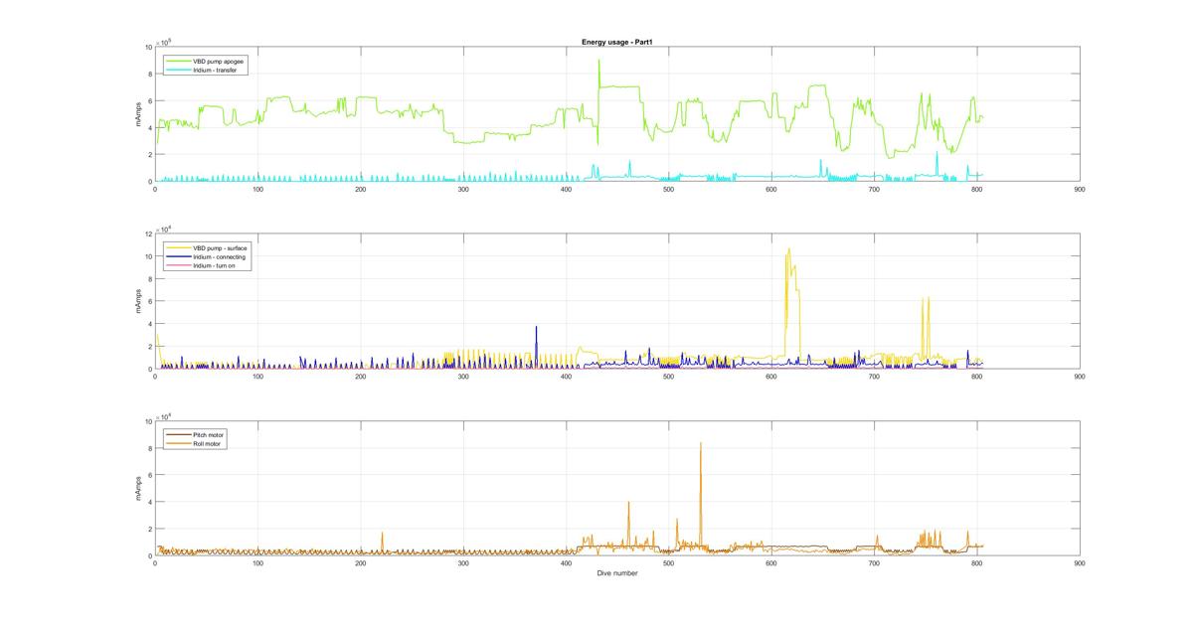Select the 'Iridium - turn on' legend entry
The image size is (1193, 624).
point(201,265)
